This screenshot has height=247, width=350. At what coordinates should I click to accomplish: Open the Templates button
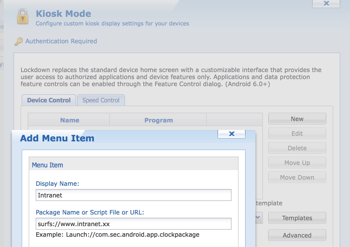pyautogui.click(x=297, y=218)
